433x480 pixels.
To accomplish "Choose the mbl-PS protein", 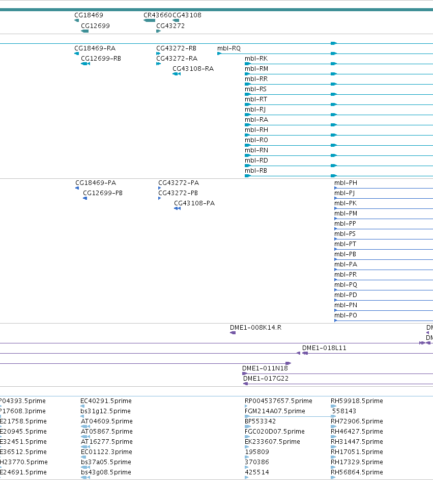I will pyautogui.click(x=345, y=233).
